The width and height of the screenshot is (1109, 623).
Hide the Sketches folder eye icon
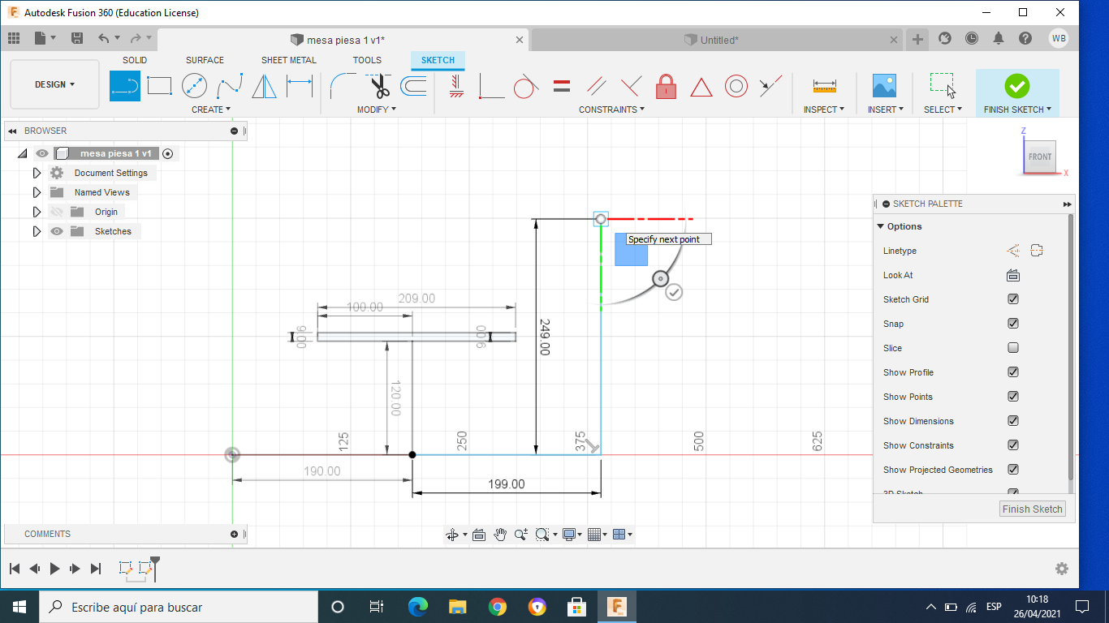tap(56, 231)
